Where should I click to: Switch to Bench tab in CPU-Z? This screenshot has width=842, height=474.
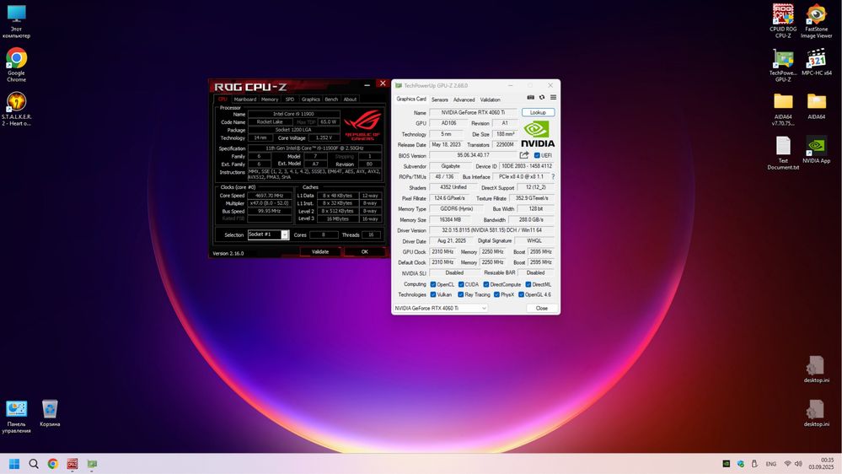click(331, 99)
